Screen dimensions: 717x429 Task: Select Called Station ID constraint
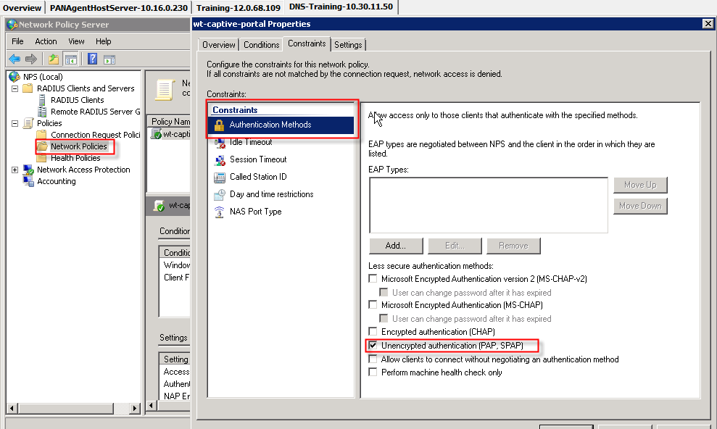(x=258, y=177)
